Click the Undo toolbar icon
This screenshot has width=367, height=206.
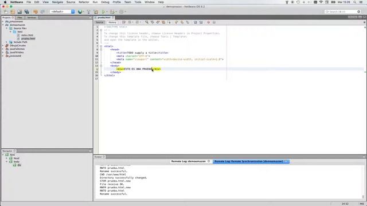point(36,11)
